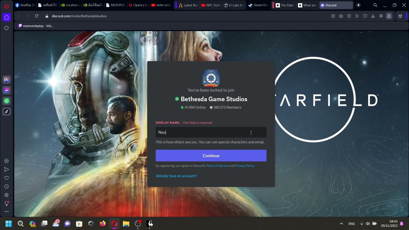Open a new tab with plus button
409x230 pixels.
coord(358,5)
